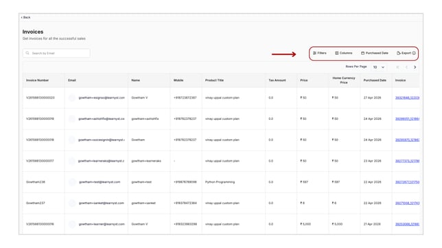Click the Invoices page heading
Screen dimensions: 442x248
(33, 32)
